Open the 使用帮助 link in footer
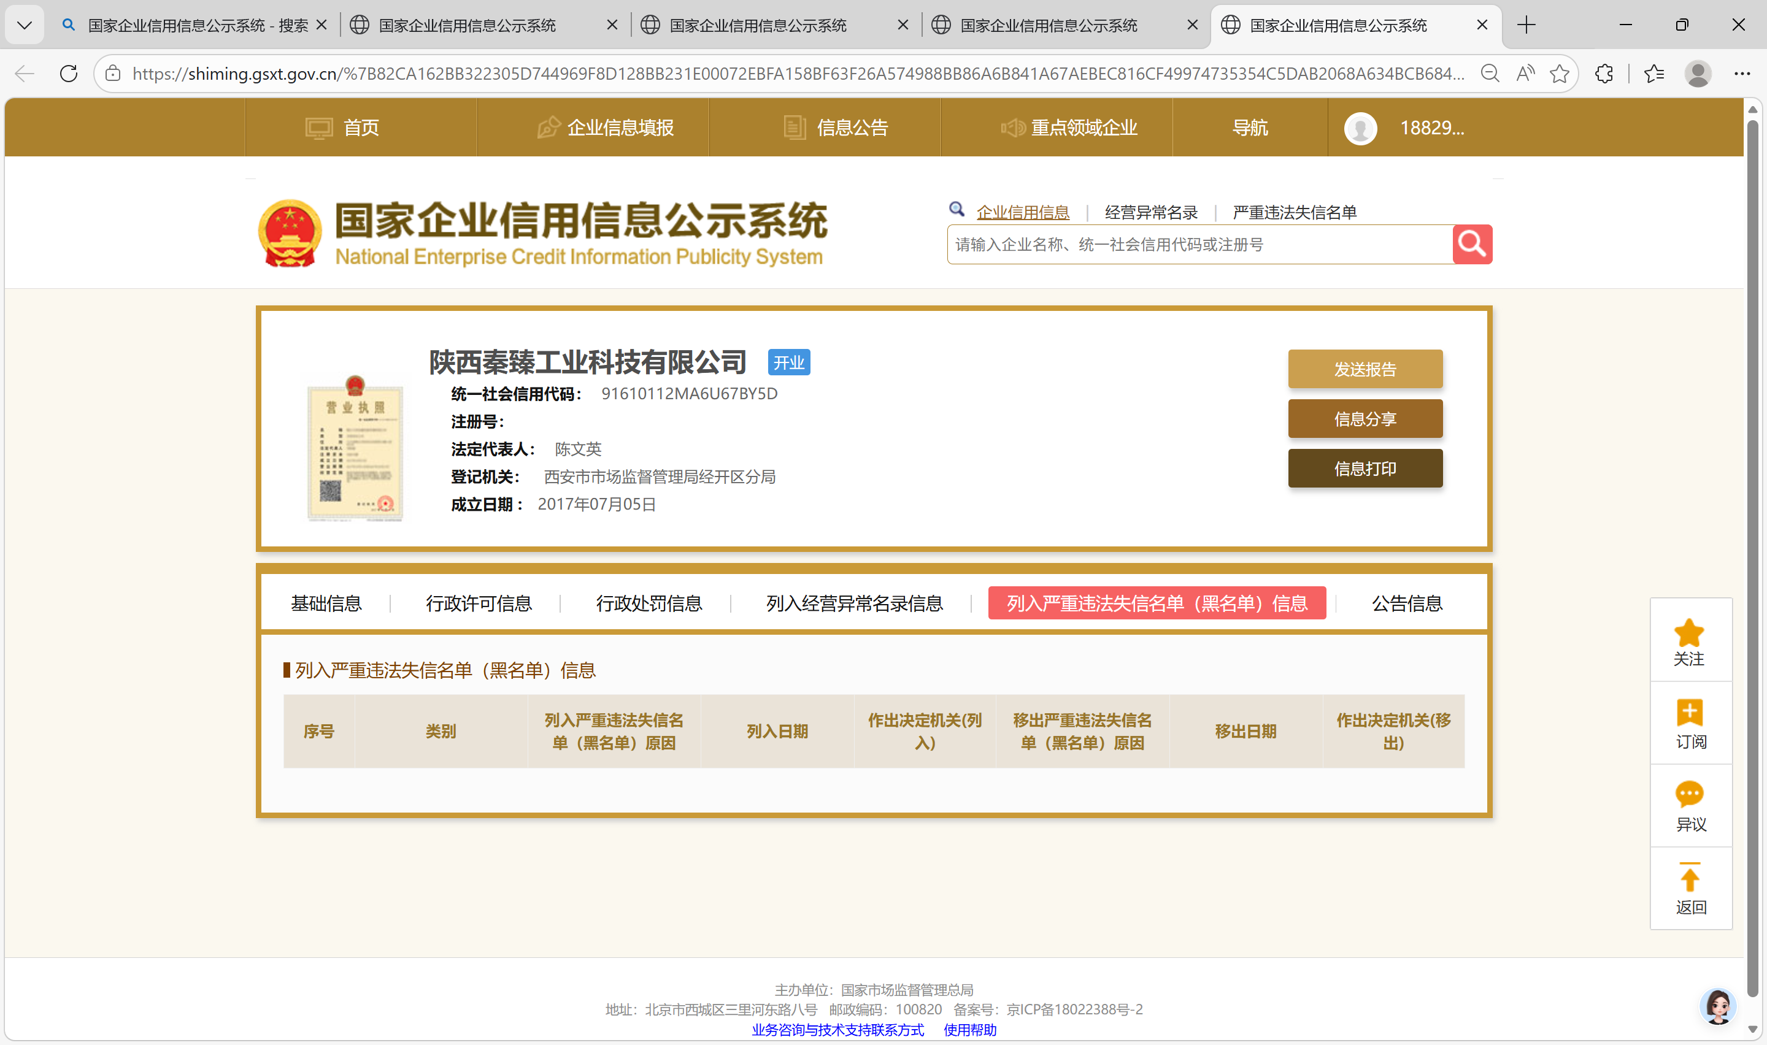The image size is (1767, 1045). (x=969, y=1030)
